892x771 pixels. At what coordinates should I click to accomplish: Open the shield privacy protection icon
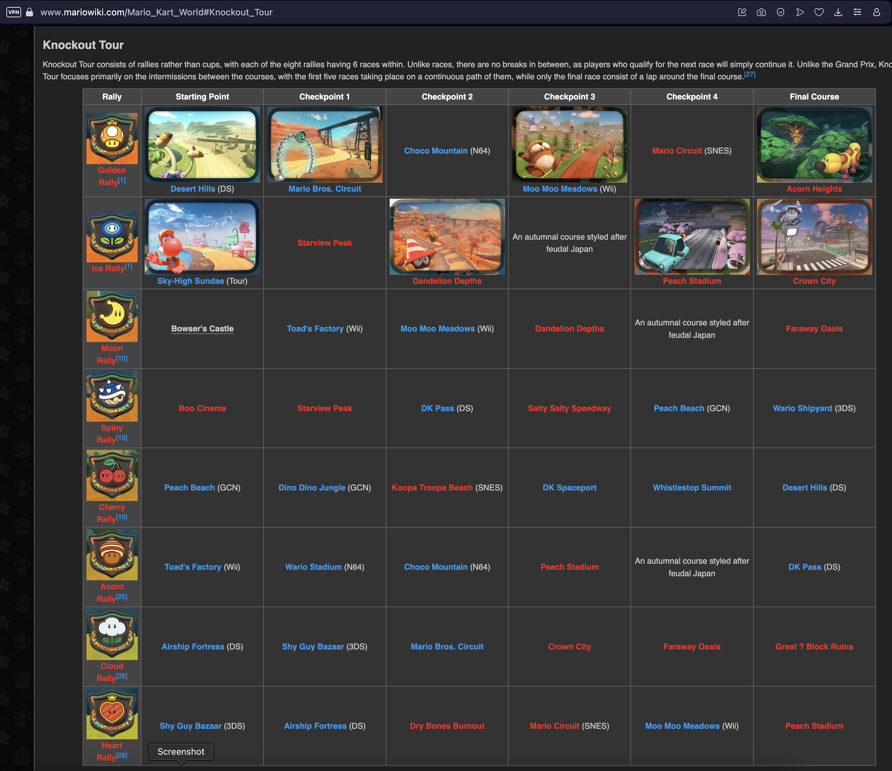(781, 12)
